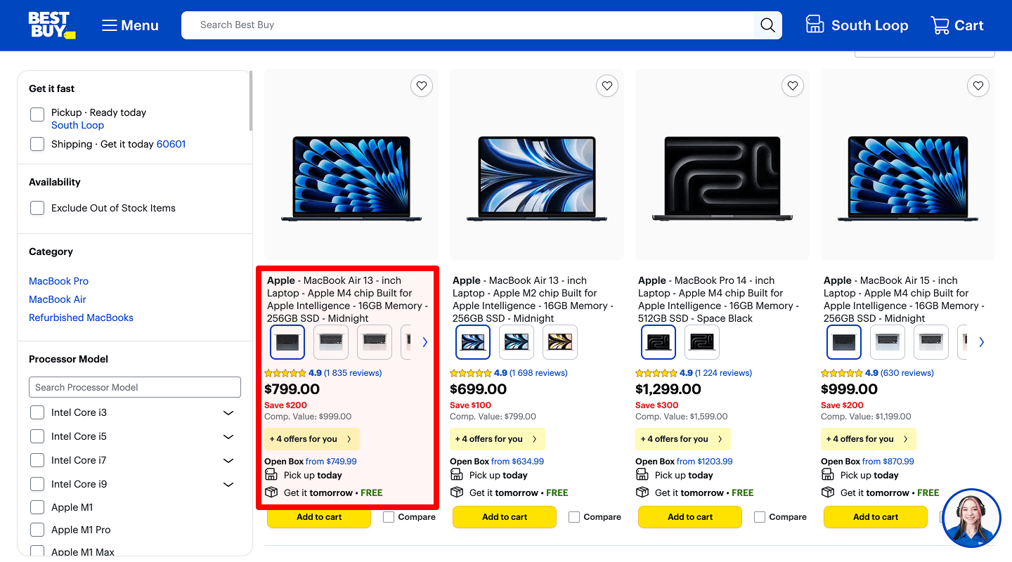Add the MacBook Pro 14 to cart
1012x562 pixels.
pyautogui.click(x=689, y=516)
